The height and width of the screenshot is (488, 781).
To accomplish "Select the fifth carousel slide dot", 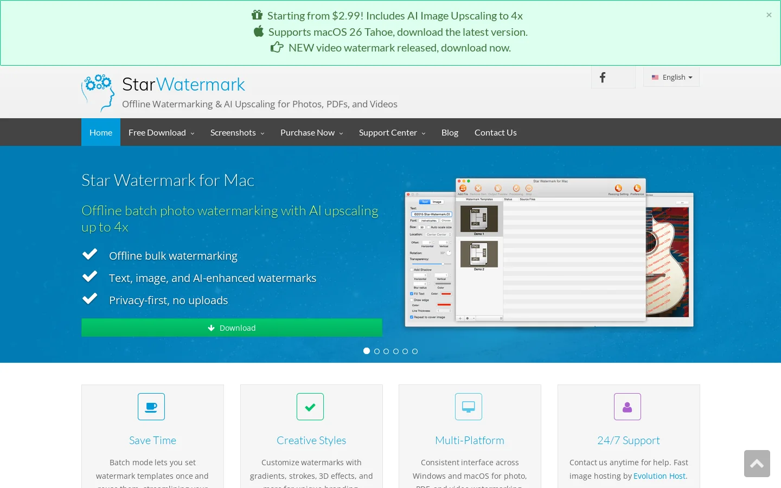I will [x=405, y=351].
